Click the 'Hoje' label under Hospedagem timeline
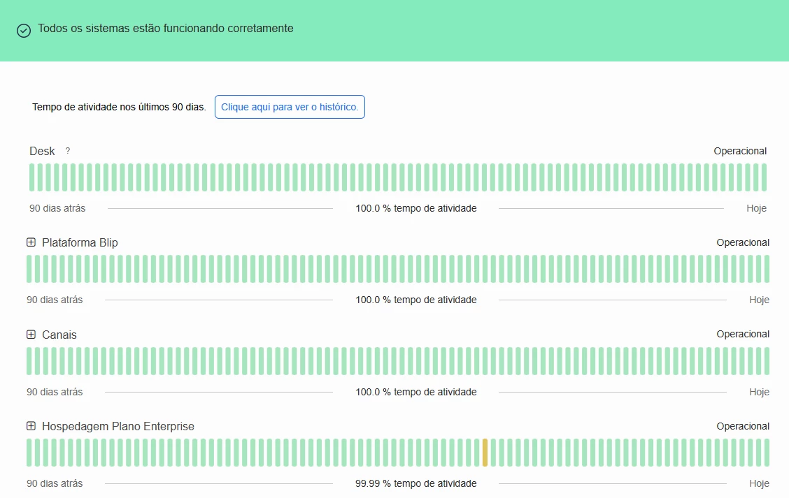The height and width of the screenshot is (498, 789). pyautogui.click(x=760, y=483)
